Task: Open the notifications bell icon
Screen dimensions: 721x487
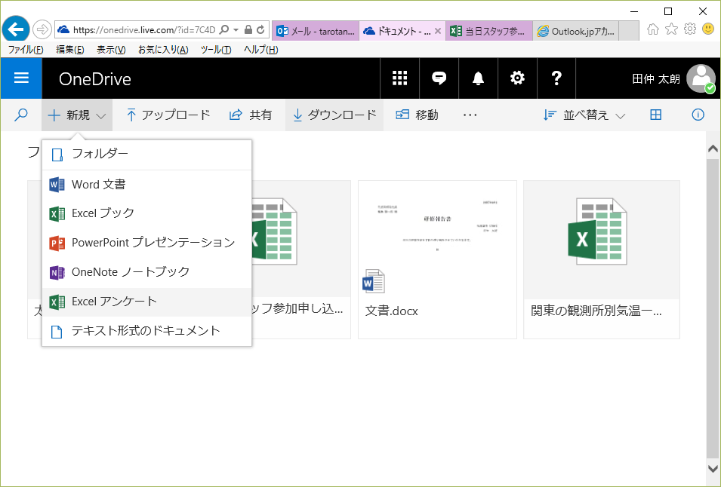Action: pyautogui.click(x=478, y=78)
